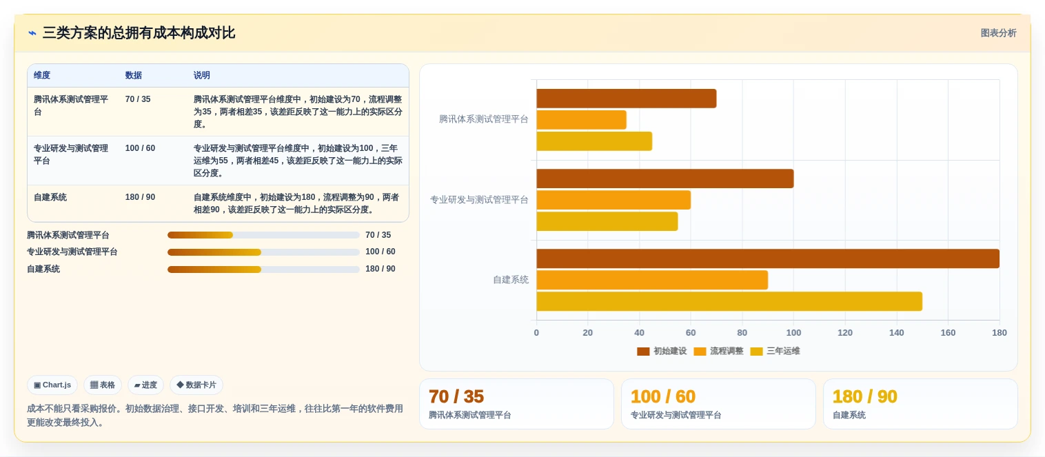
Task: Click 流程调整 bar for 专业研发与测试管理平台
Action: click(x=613, y=200)
